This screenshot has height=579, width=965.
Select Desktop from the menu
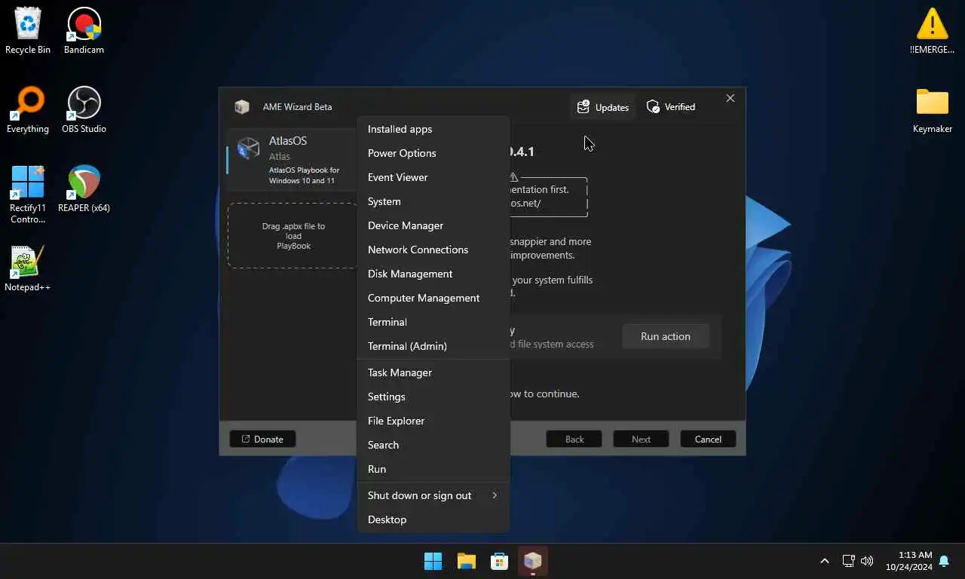433,519
